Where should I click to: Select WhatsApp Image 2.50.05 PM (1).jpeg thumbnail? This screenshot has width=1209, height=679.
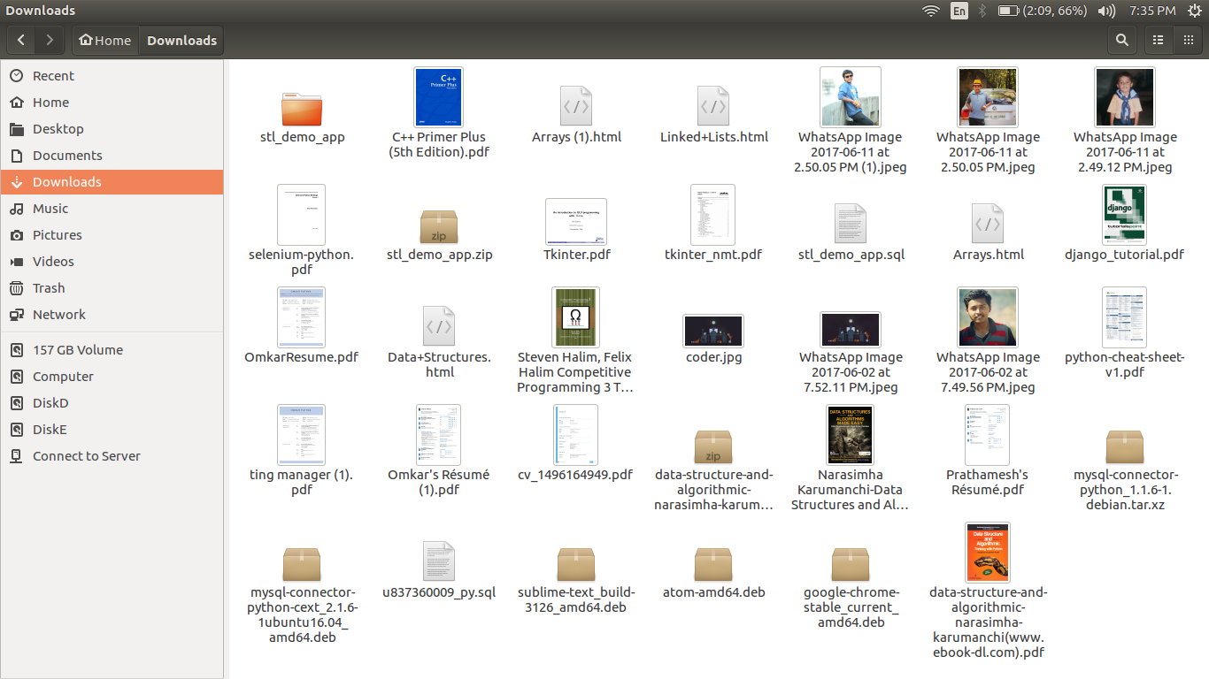coord(851,96)
